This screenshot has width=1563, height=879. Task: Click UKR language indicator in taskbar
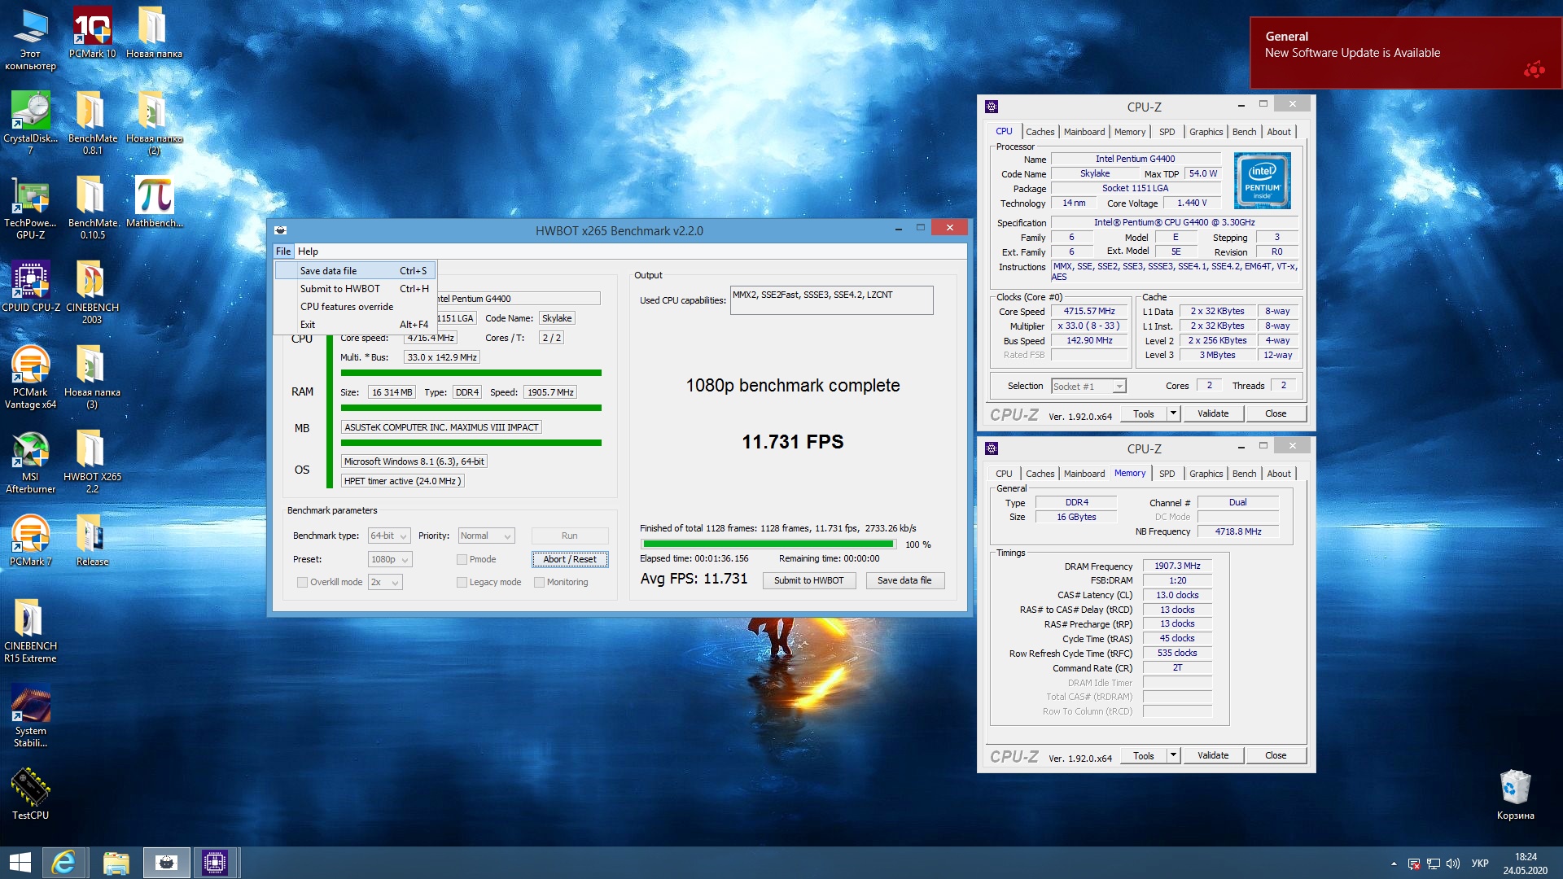coord(1480,864)
